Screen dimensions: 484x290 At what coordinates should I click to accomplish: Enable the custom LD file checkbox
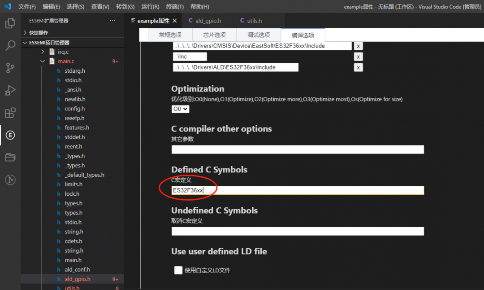tap(178, 270)
